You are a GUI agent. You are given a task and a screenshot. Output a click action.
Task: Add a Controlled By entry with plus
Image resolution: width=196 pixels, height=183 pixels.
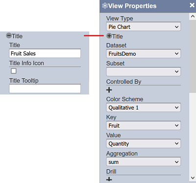109,90
